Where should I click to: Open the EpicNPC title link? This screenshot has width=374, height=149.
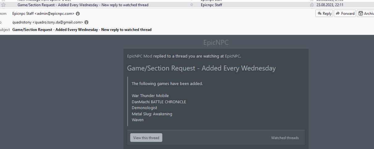tap(216, 43)
